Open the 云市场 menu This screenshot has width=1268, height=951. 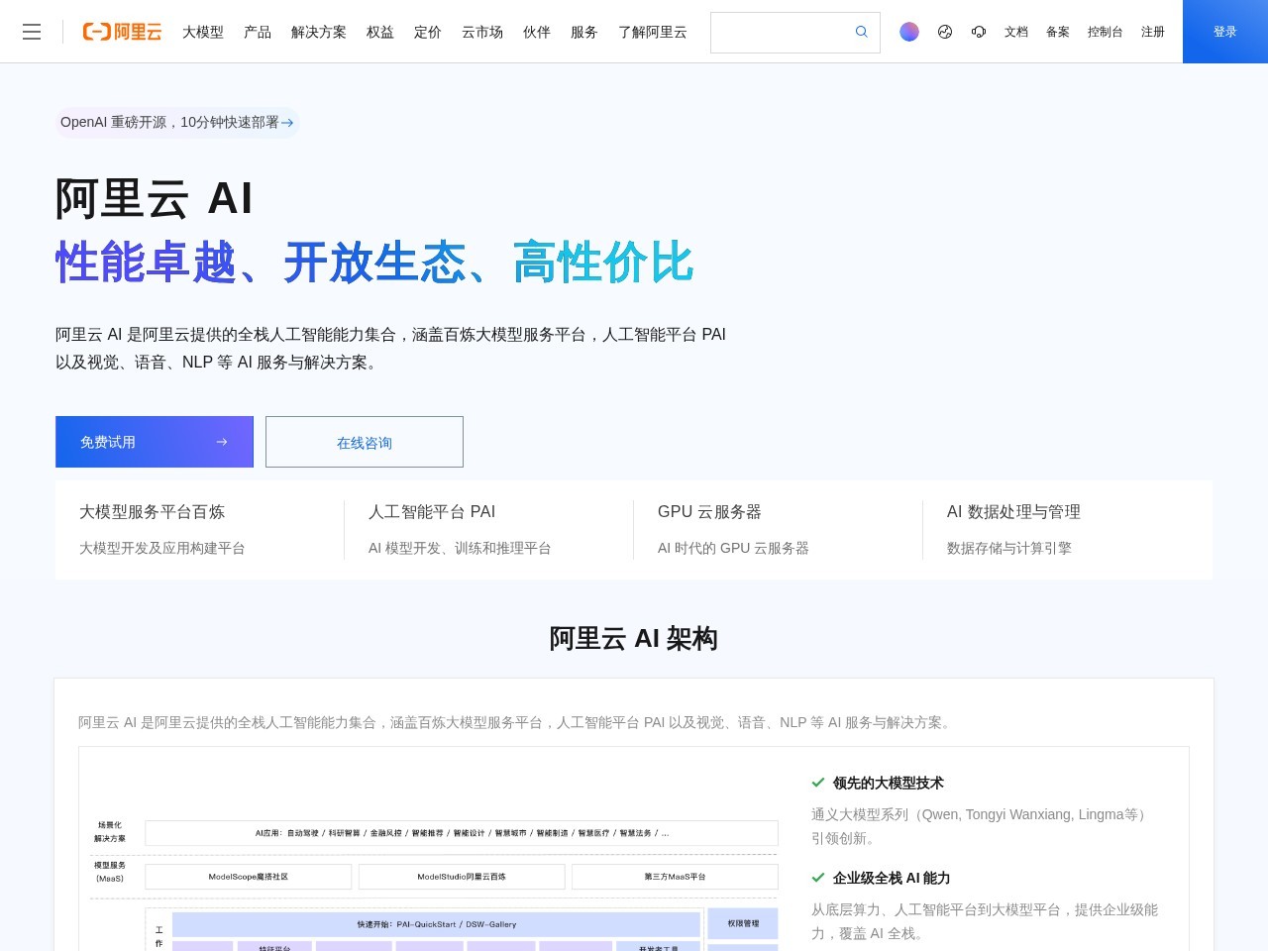coord(482,32)
